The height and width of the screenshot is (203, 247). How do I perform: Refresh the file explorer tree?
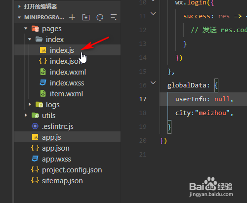pyautogui.click(x=100, y=17)
